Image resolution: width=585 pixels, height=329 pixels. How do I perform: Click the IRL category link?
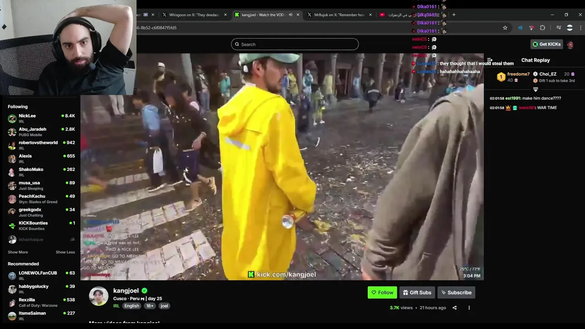tap(116, 306)
